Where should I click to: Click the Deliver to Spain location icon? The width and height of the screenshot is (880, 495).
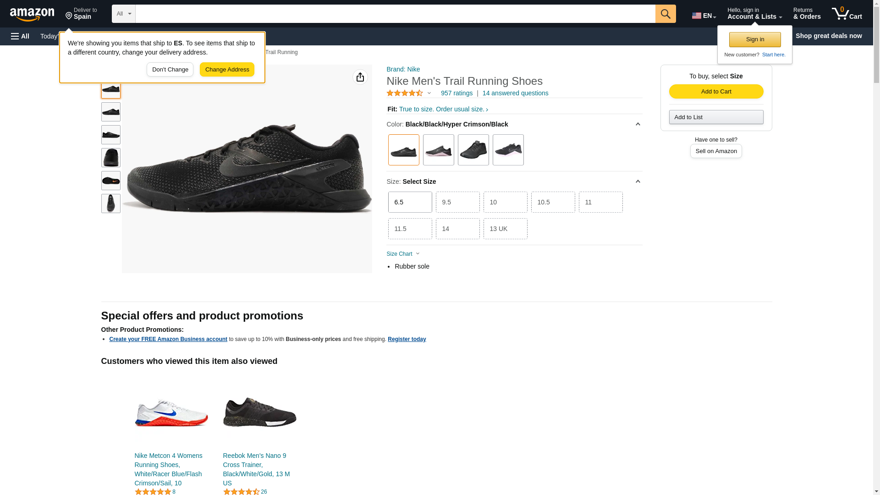(x=69, y=16)
